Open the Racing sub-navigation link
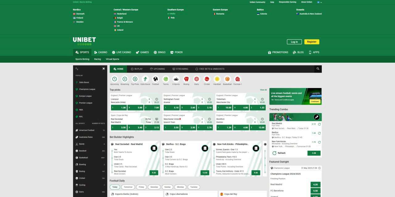The image size is (395, 197). 98,59
